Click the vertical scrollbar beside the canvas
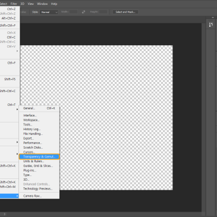 203,117
